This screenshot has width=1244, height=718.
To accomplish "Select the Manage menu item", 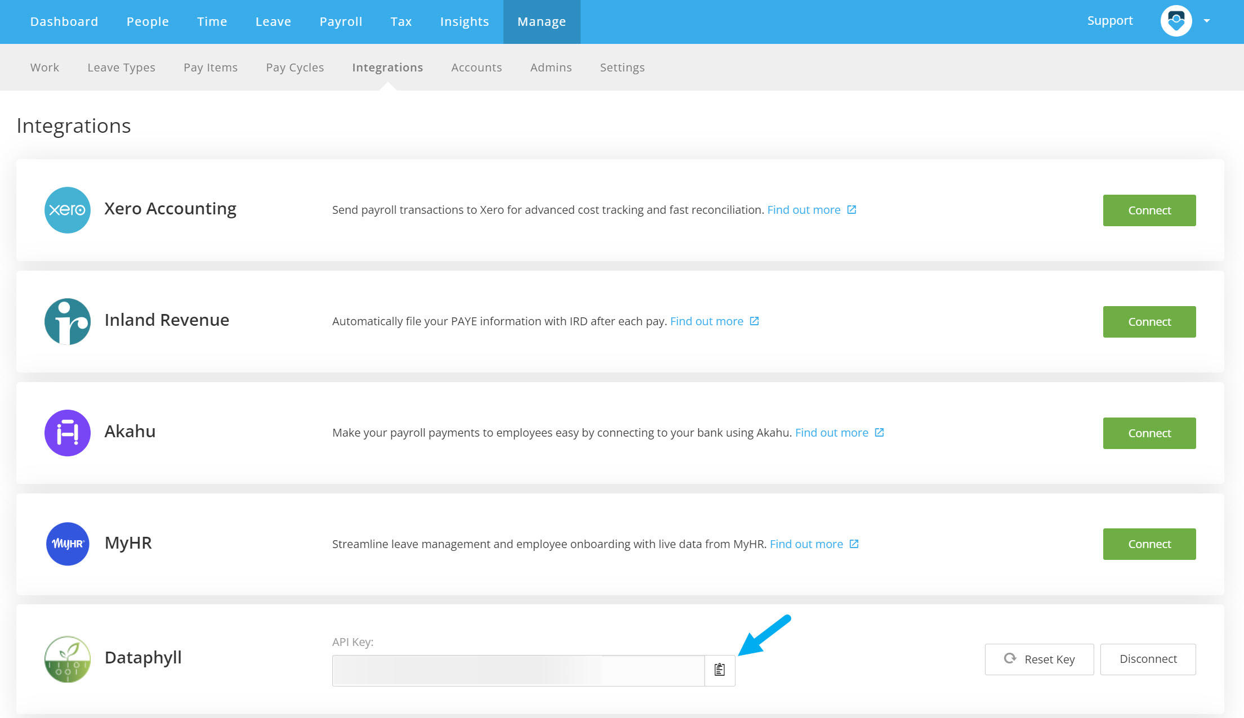I will 542,21.
